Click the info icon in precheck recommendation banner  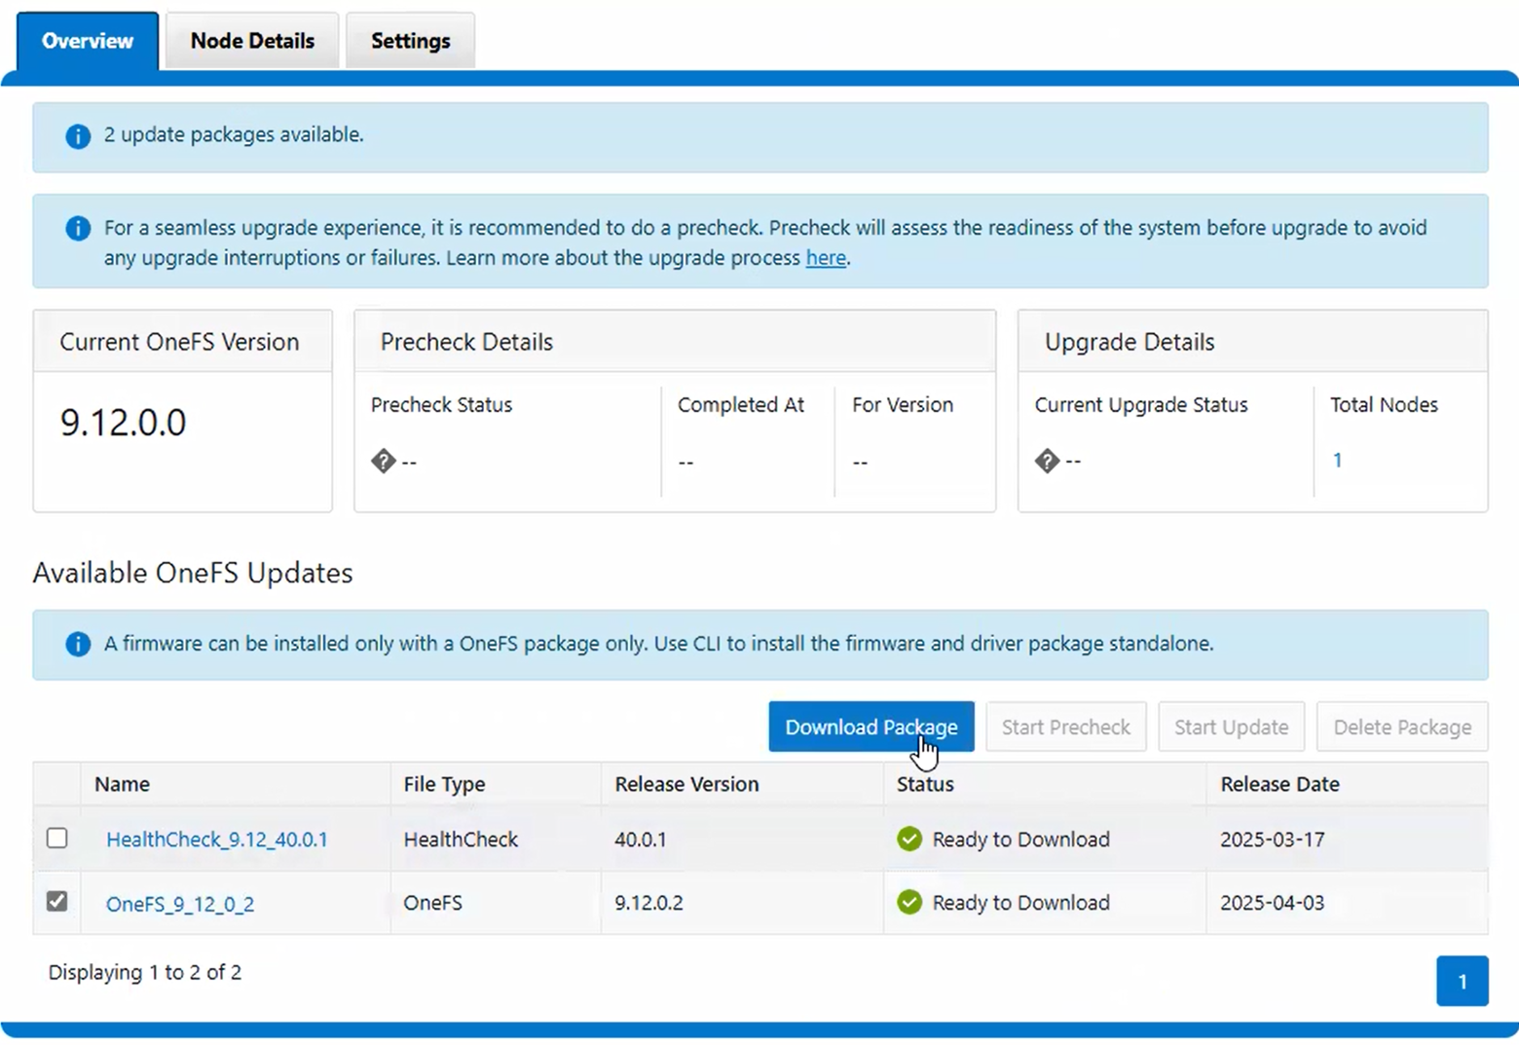[78, 228]
